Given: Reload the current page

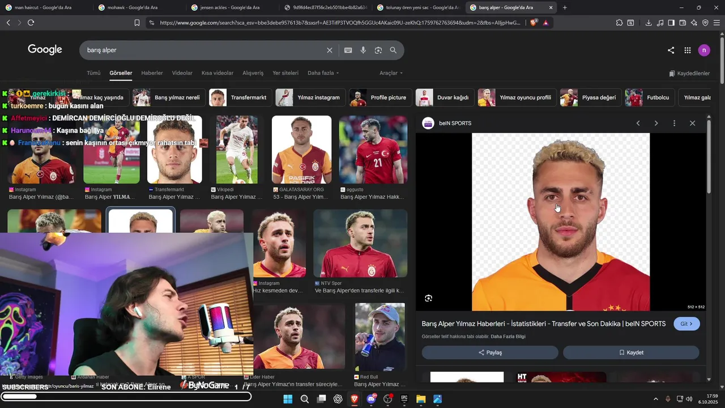Looking at the screenshot, I should point(31,23).
